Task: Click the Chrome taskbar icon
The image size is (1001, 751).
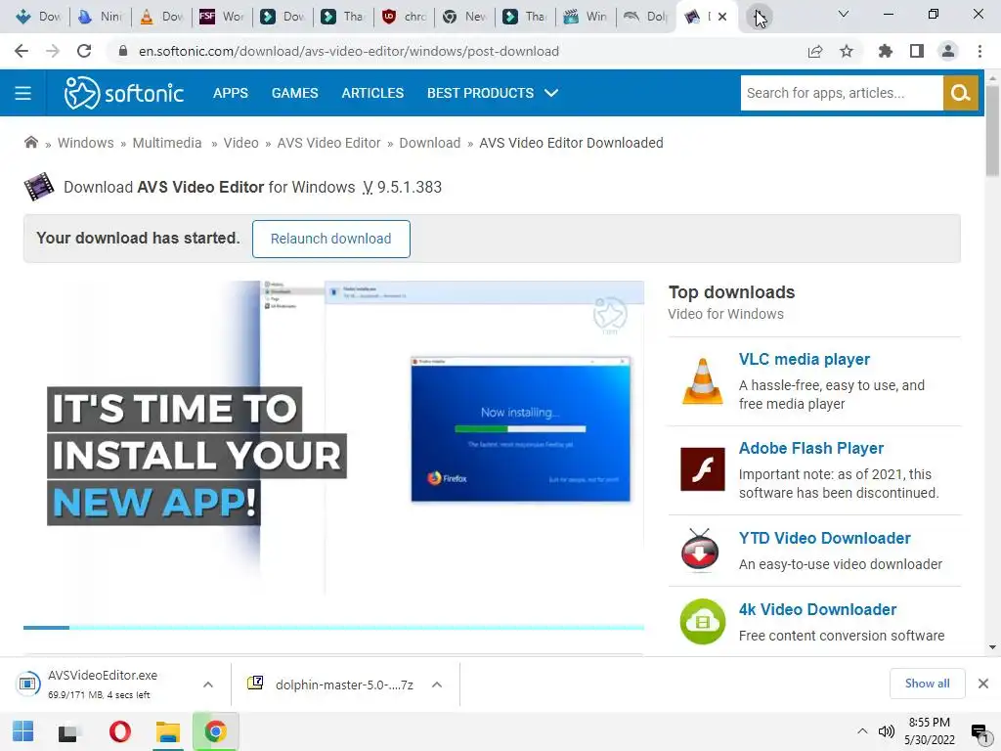Action: click(216, 731)
